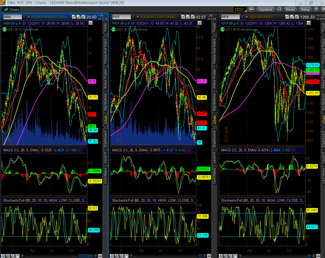Open the Symbols button in the toolbar
This screenshot has height=258, width=325.
(x=266, y=9)
